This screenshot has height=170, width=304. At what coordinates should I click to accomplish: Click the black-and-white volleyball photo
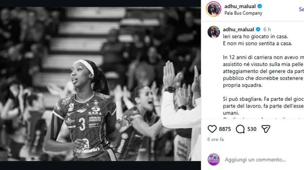(x=101, y=84)
